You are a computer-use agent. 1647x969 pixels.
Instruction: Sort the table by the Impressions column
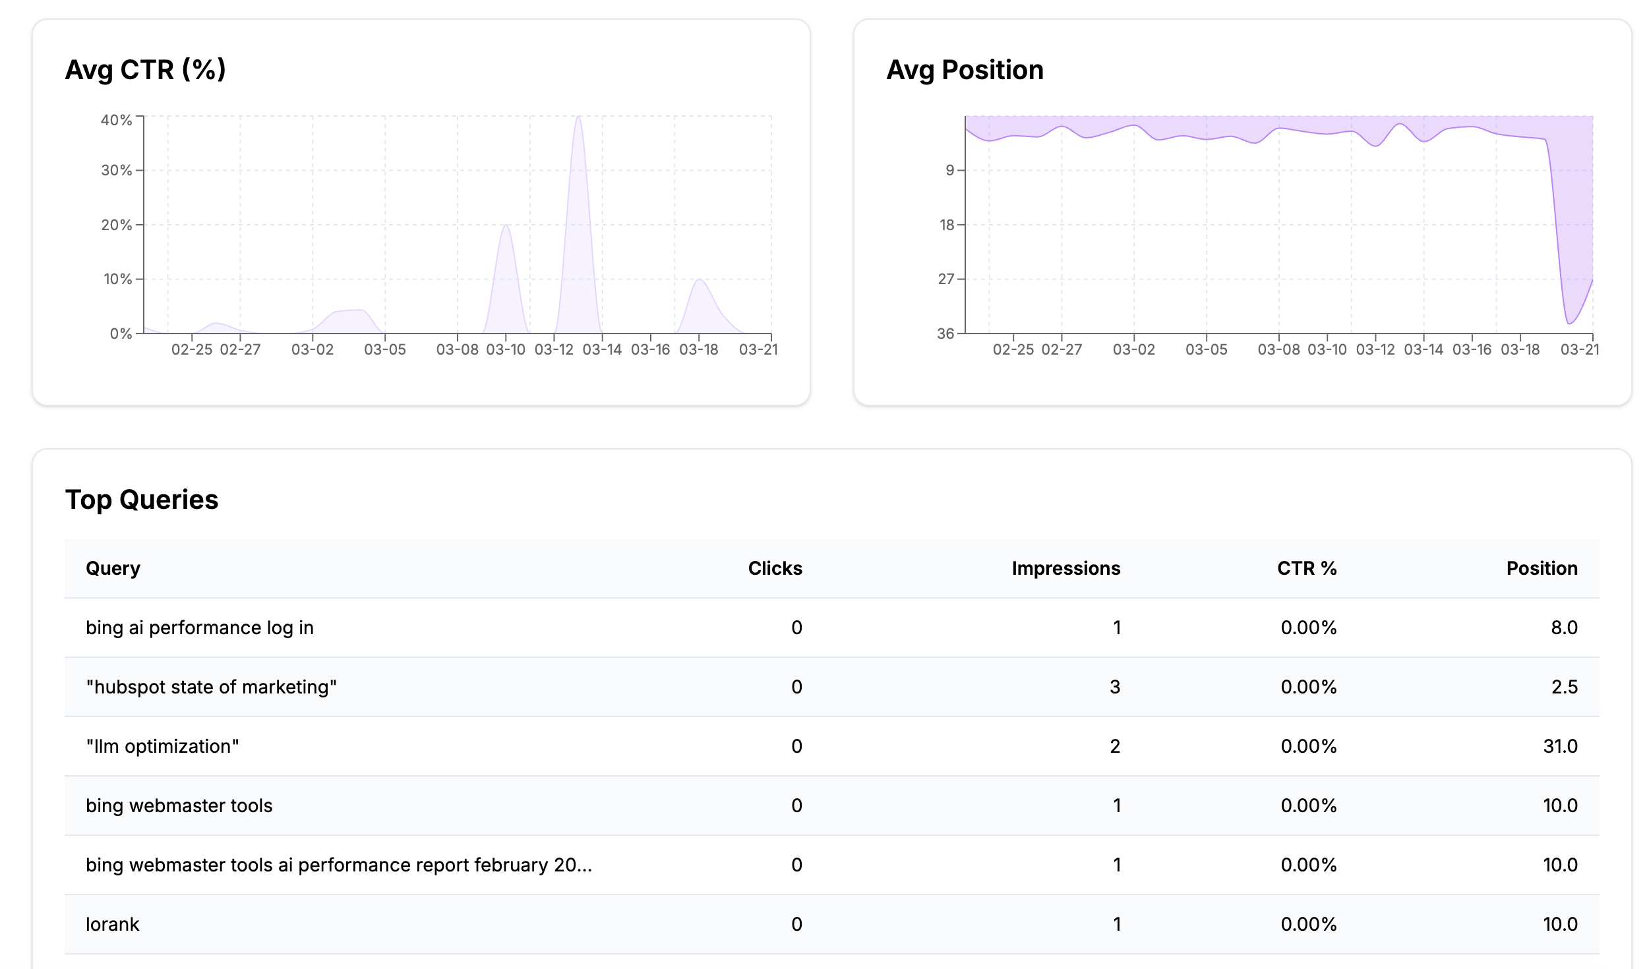coord(1066,568)
